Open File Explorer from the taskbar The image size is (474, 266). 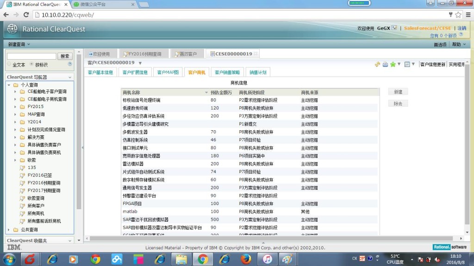[x=181, y=259]
